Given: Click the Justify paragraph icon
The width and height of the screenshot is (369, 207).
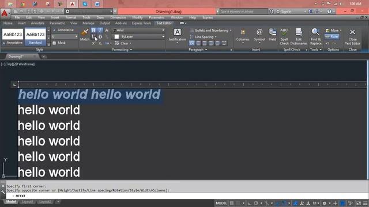Looking at the screenshot, I should pyautogui.click(x=217, y=43).
